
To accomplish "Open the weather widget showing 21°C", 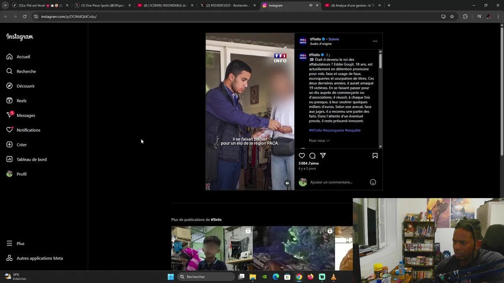I will point(15,277).
